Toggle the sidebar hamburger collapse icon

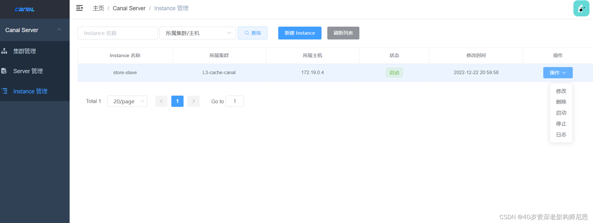80,8
